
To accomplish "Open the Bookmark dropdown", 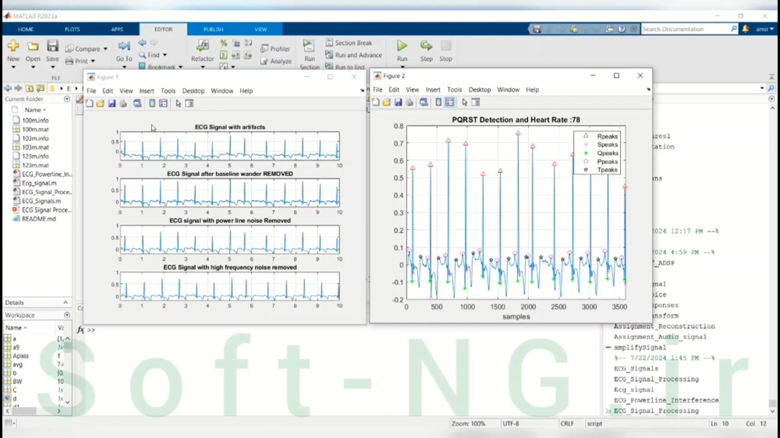I will pyautogui.click(x=180, y=67).
